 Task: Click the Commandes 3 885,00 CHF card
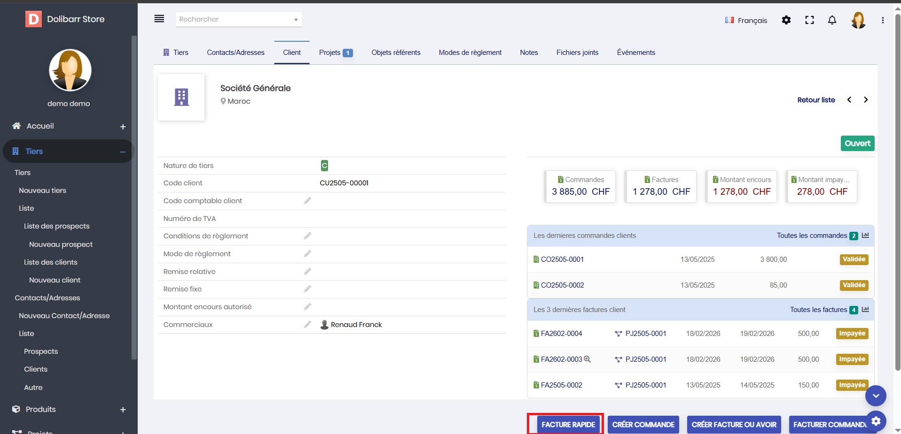click(x=580, y=186)
